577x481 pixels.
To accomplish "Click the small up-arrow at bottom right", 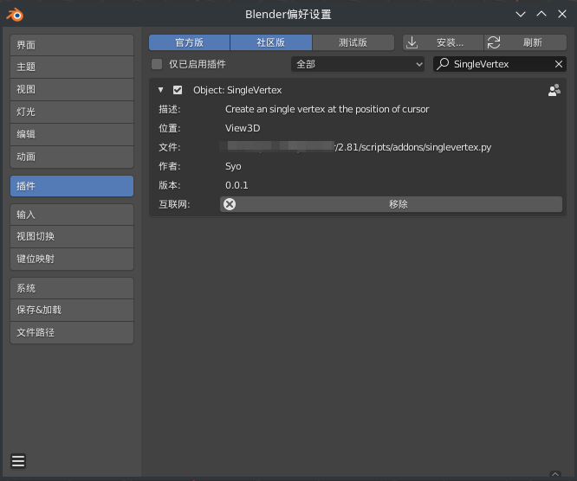I will 555,474.
